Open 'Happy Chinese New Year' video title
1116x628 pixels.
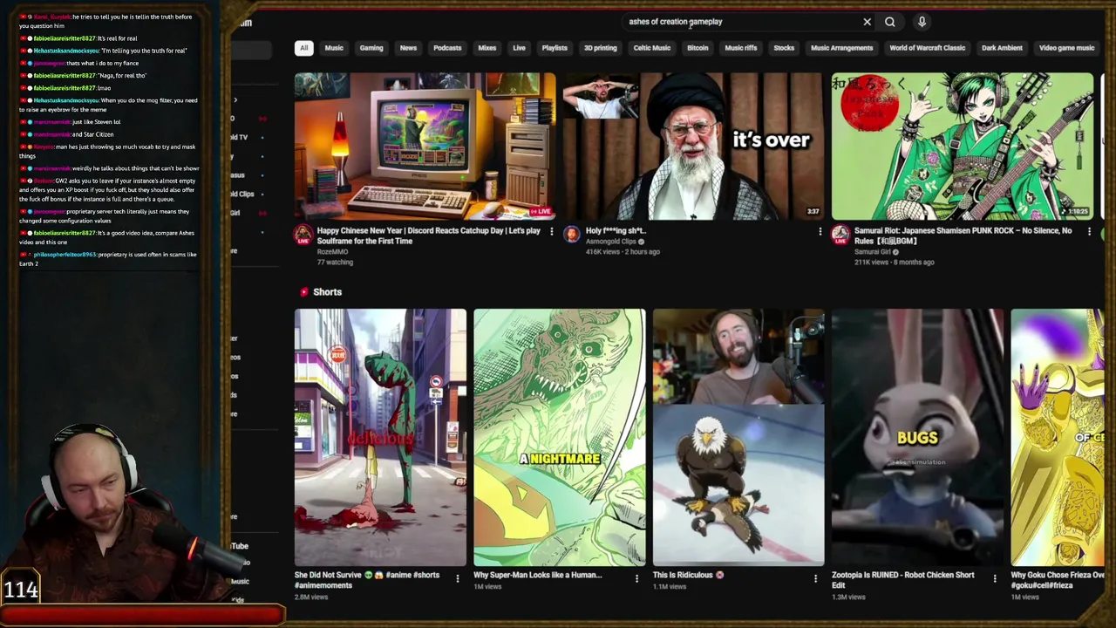pos(428,235)
